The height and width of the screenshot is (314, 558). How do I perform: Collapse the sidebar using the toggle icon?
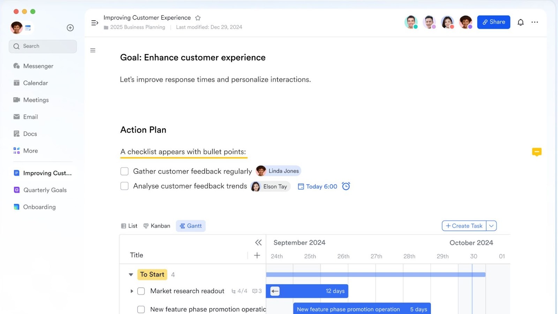click(x=95, y=23)
